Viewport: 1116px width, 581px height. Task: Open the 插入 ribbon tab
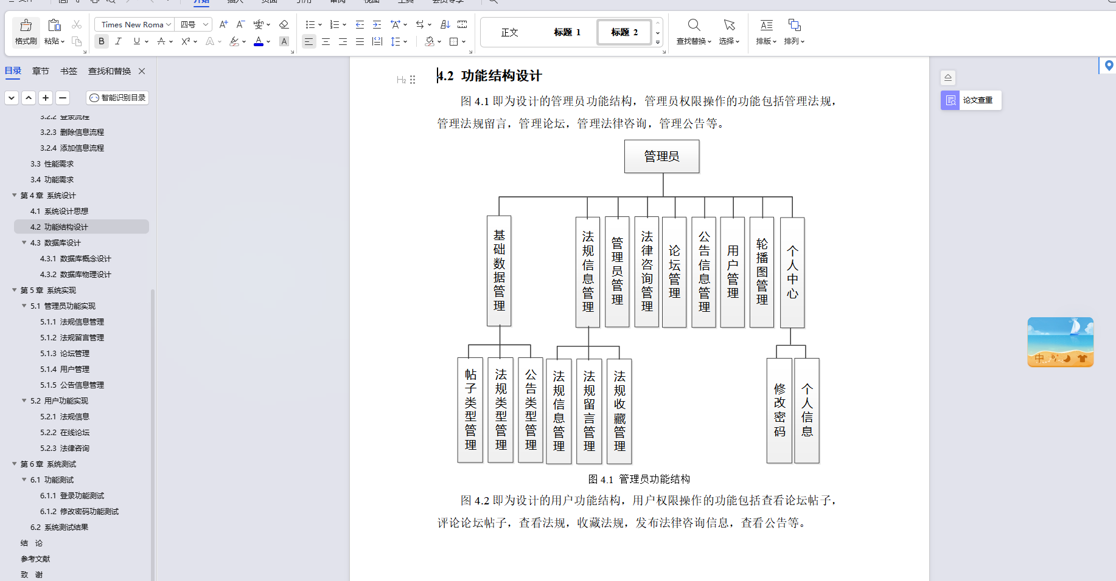pyautogui.click(x=234, y=2)
